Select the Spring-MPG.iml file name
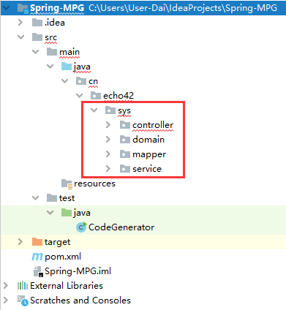 pos(78,271)
